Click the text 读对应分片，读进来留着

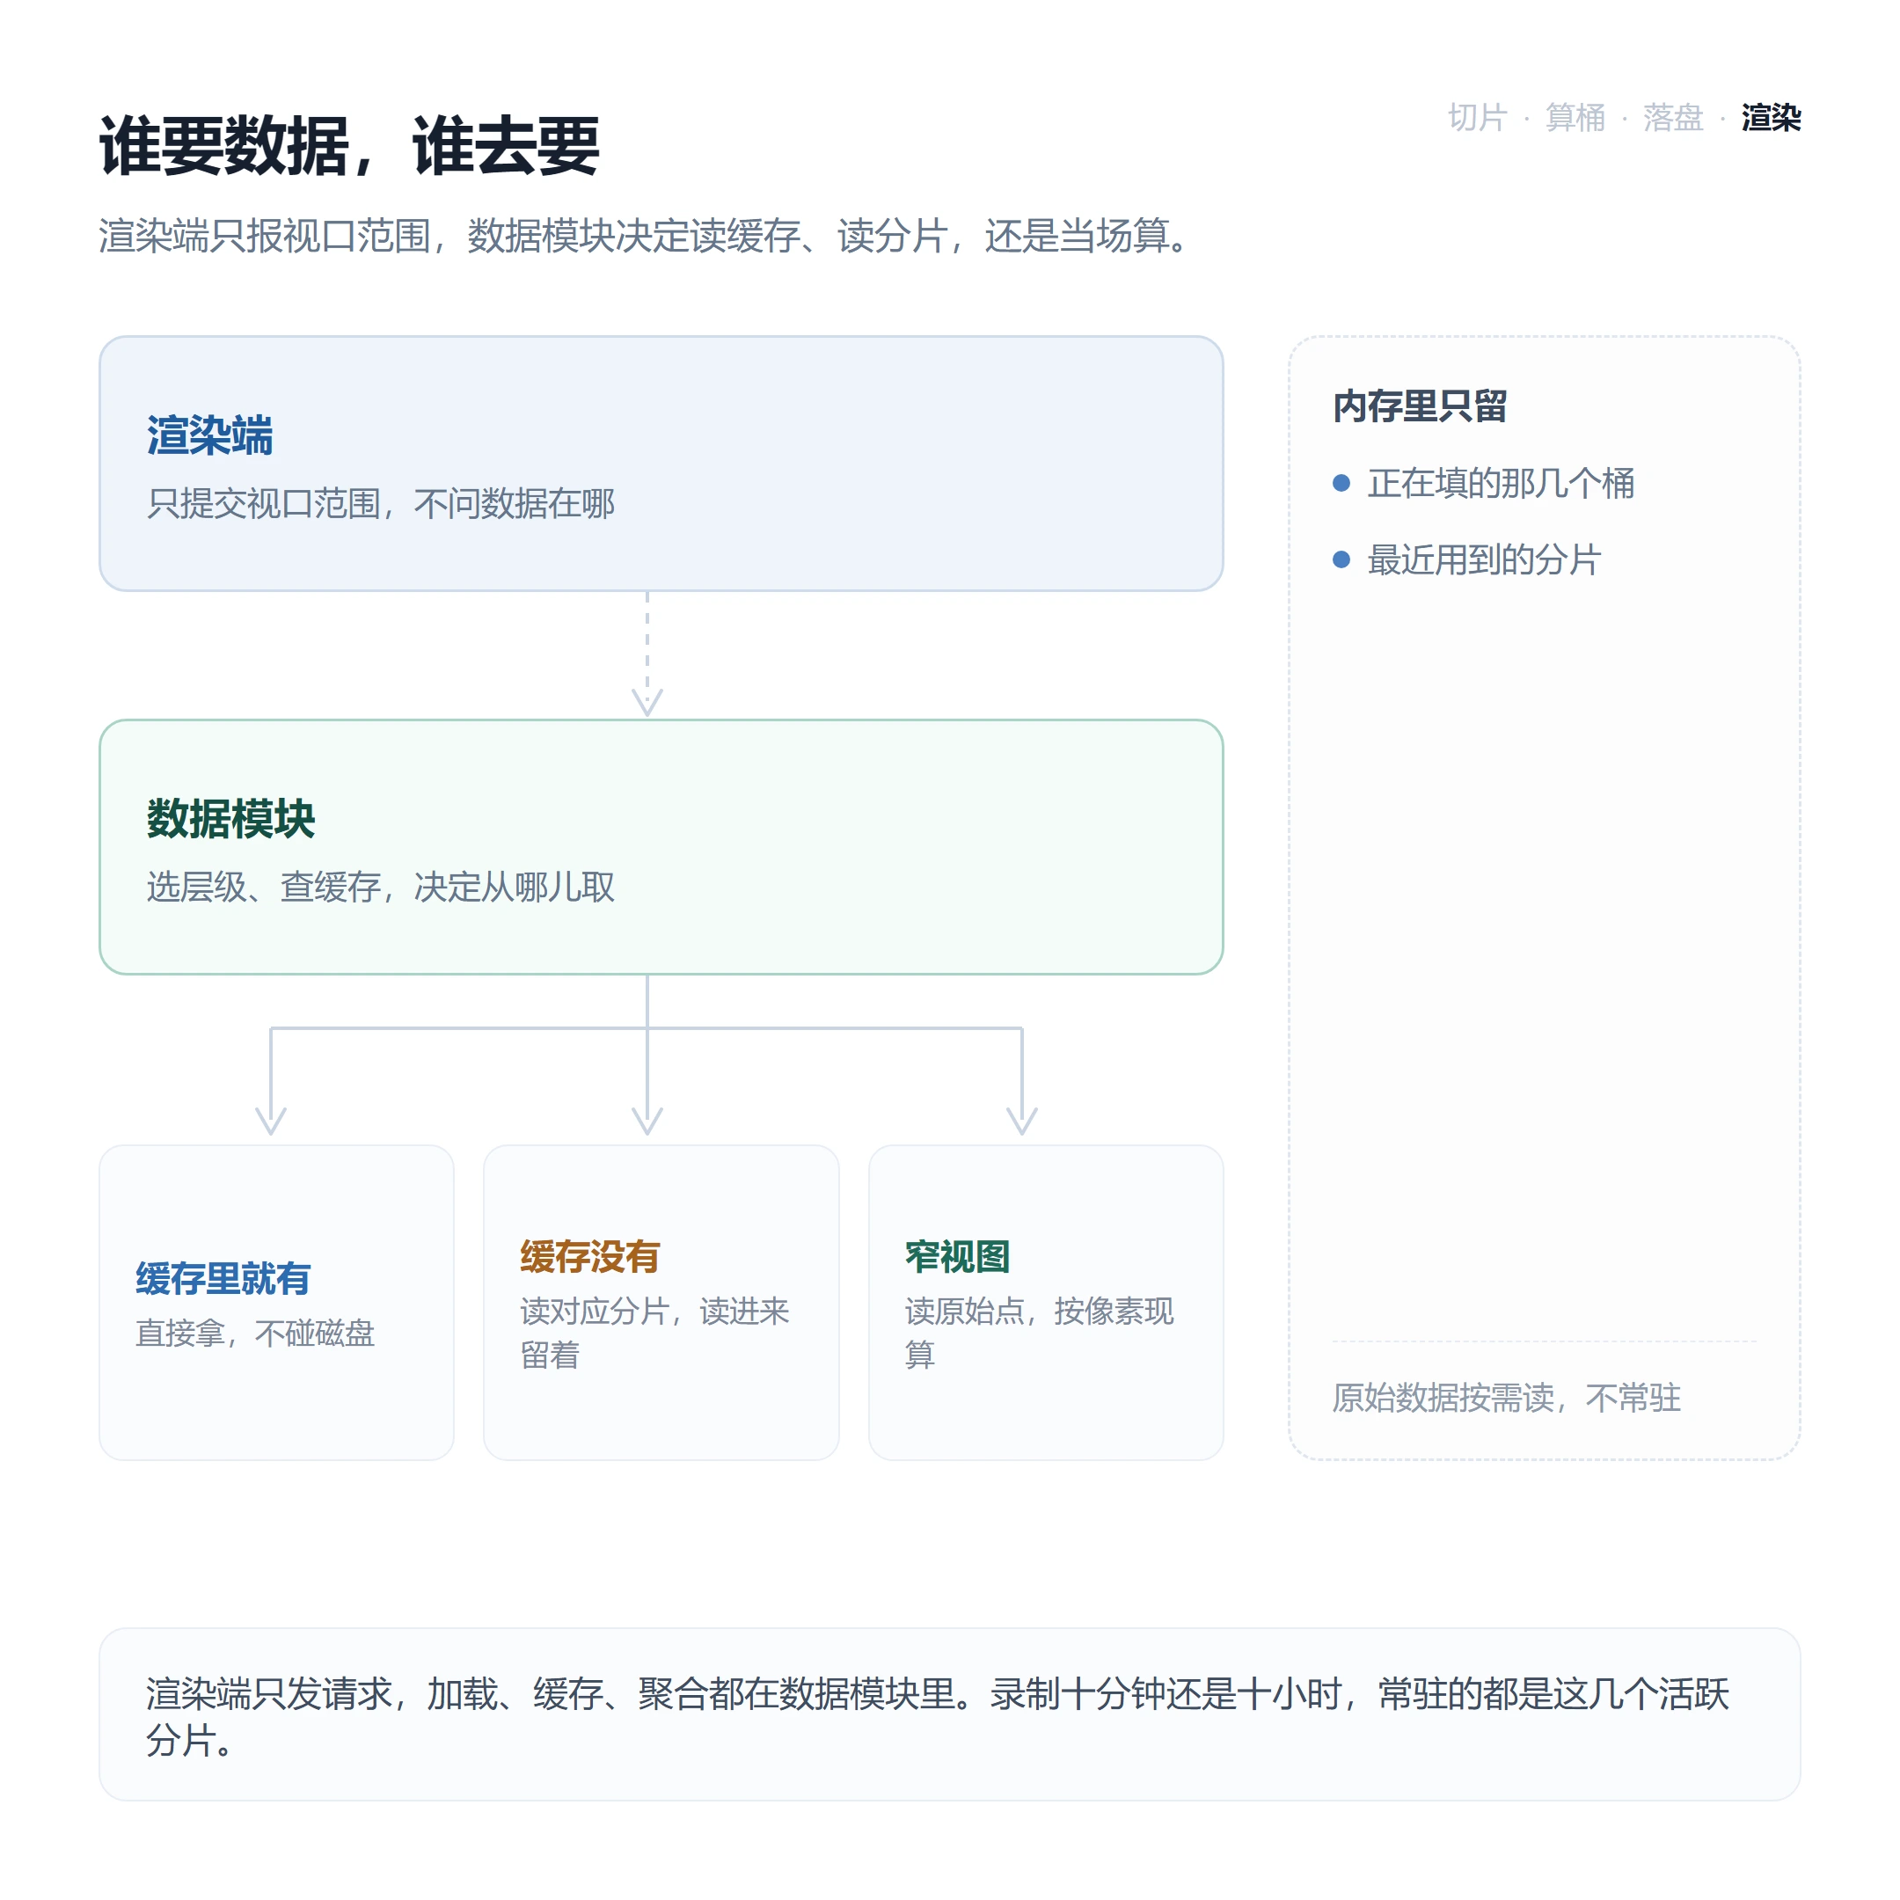coord(654,1334)
